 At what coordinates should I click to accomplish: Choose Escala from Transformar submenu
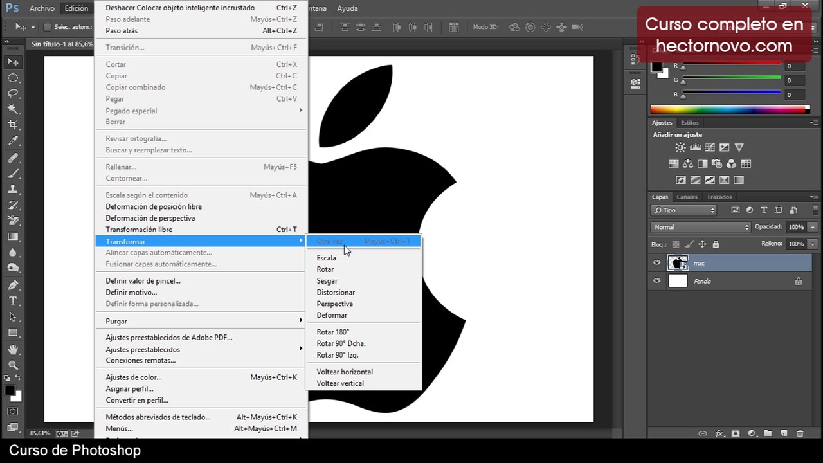(327, 258)
